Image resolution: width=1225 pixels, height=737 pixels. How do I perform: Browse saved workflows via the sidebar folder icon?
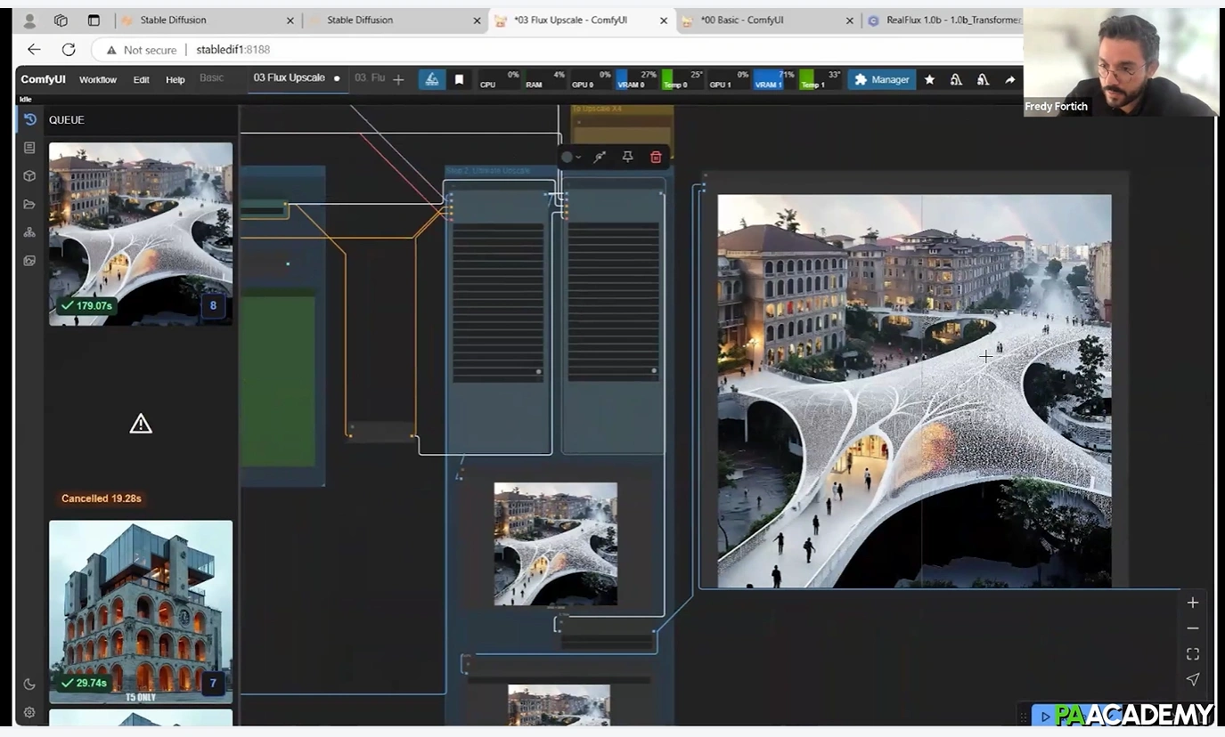(x=29, y=204)
